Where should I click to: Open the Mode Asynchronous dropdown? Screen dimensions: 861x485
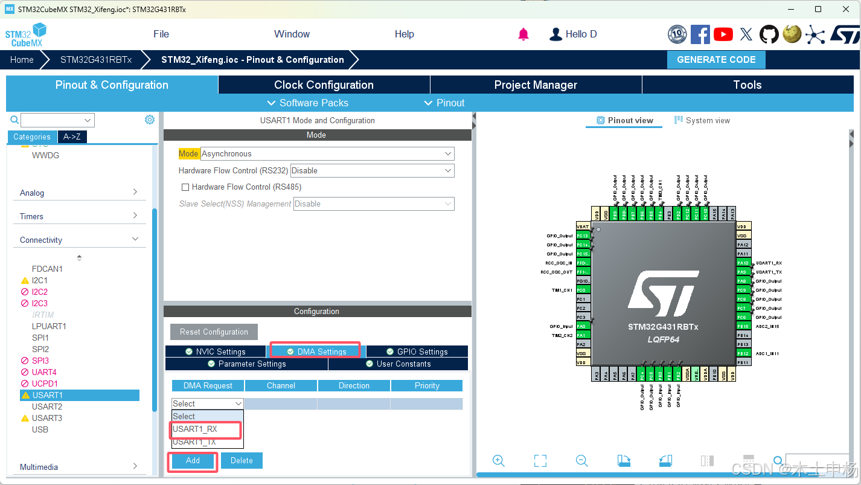[x=327, y=154]
